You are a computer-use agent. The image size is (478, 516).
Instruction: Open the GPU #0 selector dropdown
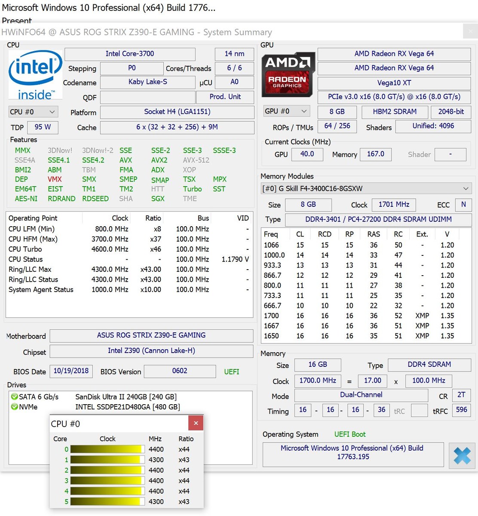click(286, 111)
